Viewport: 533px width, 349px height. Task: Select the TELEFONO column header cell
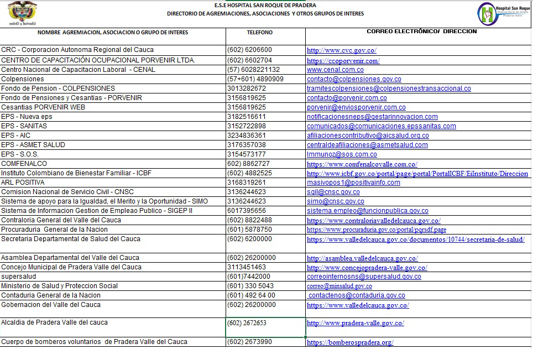pyautogui.click(x=265, y=33)
